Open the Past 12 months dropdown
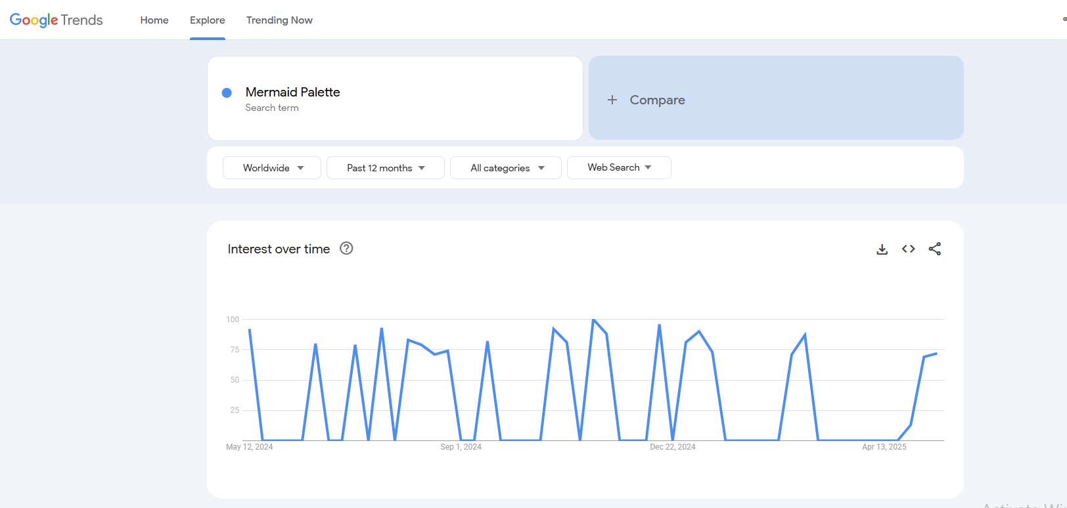The height and width of the screenshot is (508, 1067). (x=386, y=167)
